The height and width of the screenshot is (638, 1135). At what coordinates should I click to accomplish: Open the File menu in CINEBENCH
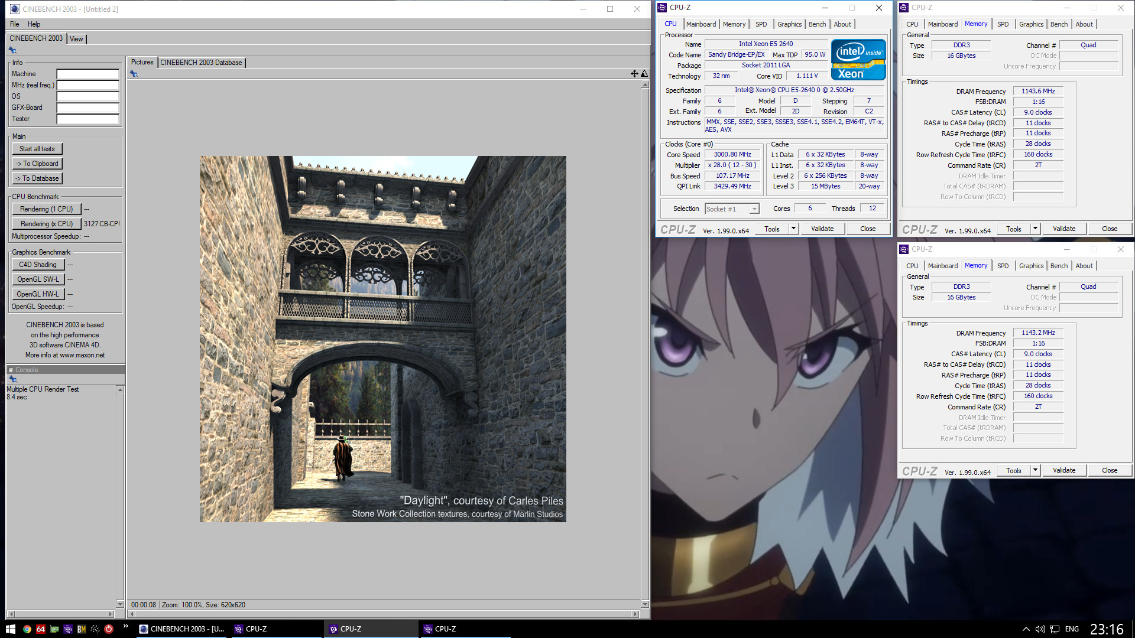(x=15, y=24)
